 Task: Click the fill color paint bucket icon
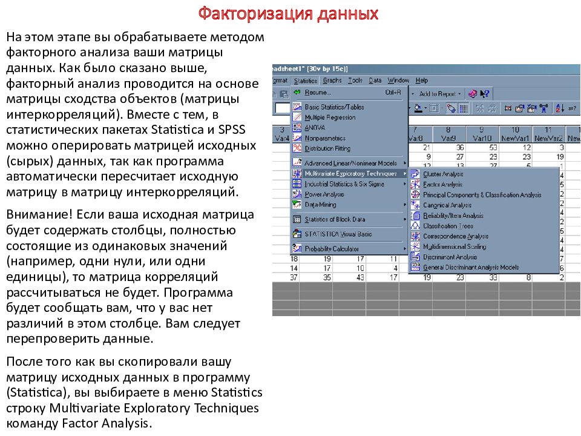[418, 108]
